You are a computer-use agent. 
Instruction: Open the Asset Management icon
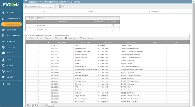click(x=3, y=36)
